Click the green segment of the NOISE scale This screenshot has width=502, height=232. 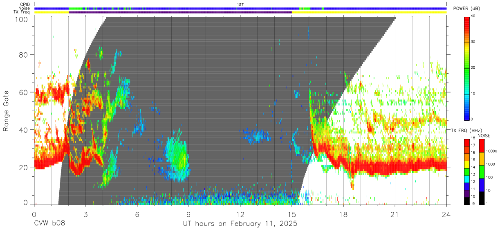481,172
